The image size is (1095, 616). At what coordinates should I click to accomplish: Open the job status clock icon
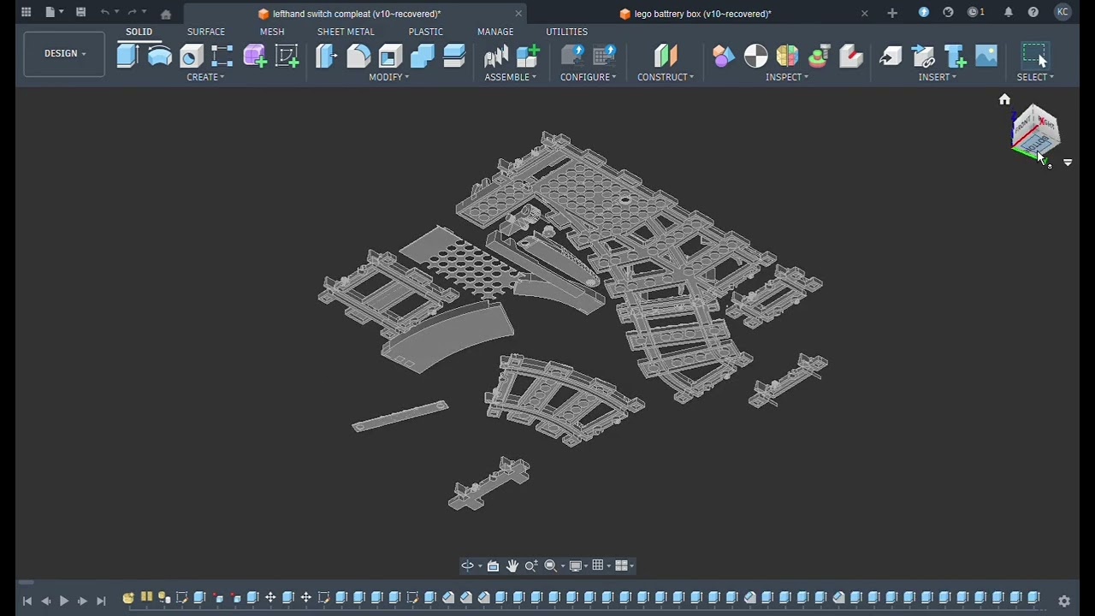click(975, 12)
